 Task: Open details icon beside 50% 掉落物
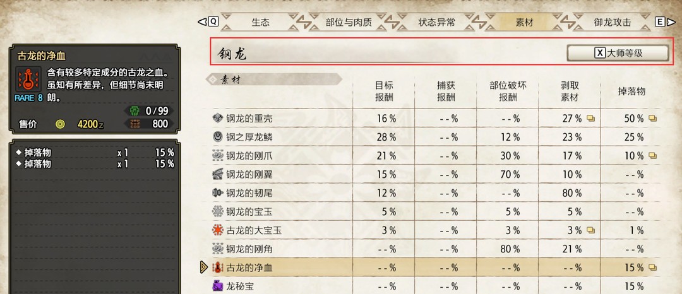(652, 118)
